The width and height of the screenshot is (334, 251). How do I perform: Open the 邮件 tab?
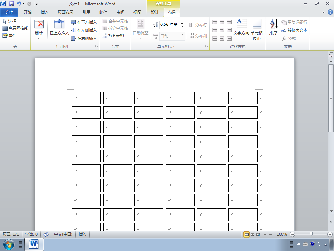pyautogui.click(x=103, y=12)
